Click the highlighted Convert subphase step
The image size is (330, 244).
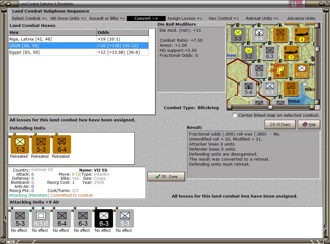pos(146,19)
